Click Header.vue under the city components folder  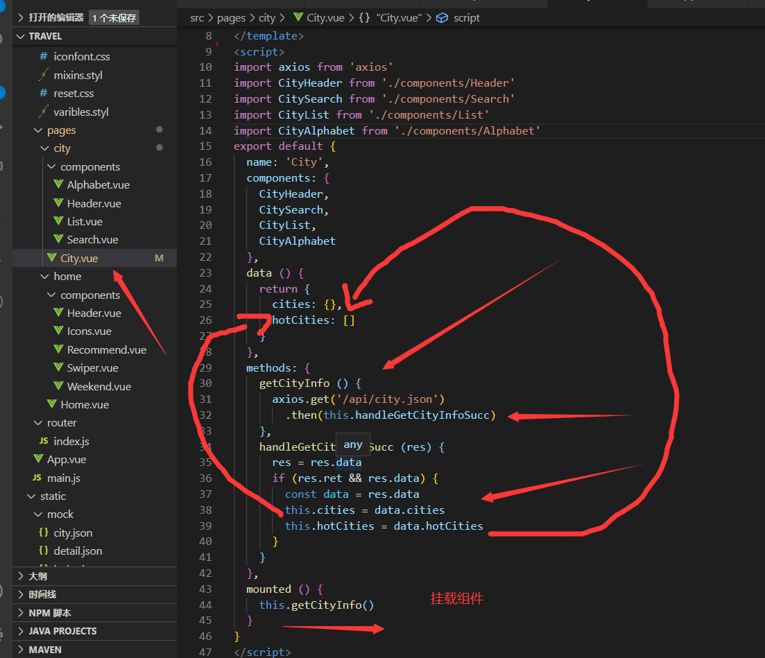[x=94, y=203]
